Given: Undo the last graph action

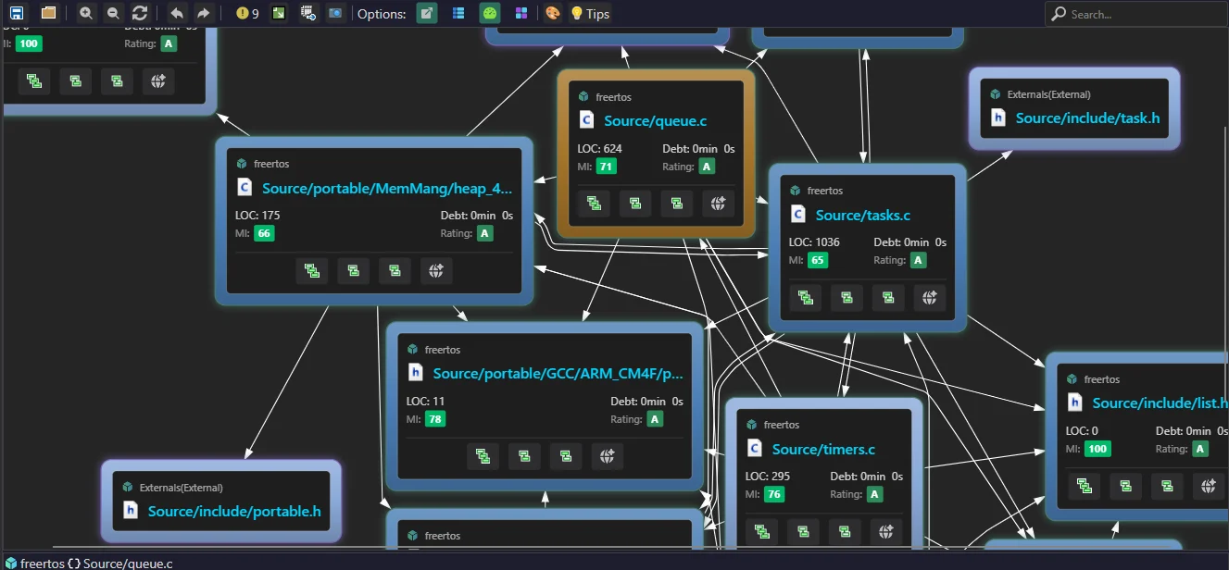Looking at the screenshot, I should point(177,14).
